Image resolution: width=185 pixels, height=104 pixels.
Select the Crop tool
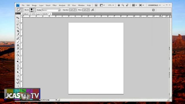[x=18, y=31]
